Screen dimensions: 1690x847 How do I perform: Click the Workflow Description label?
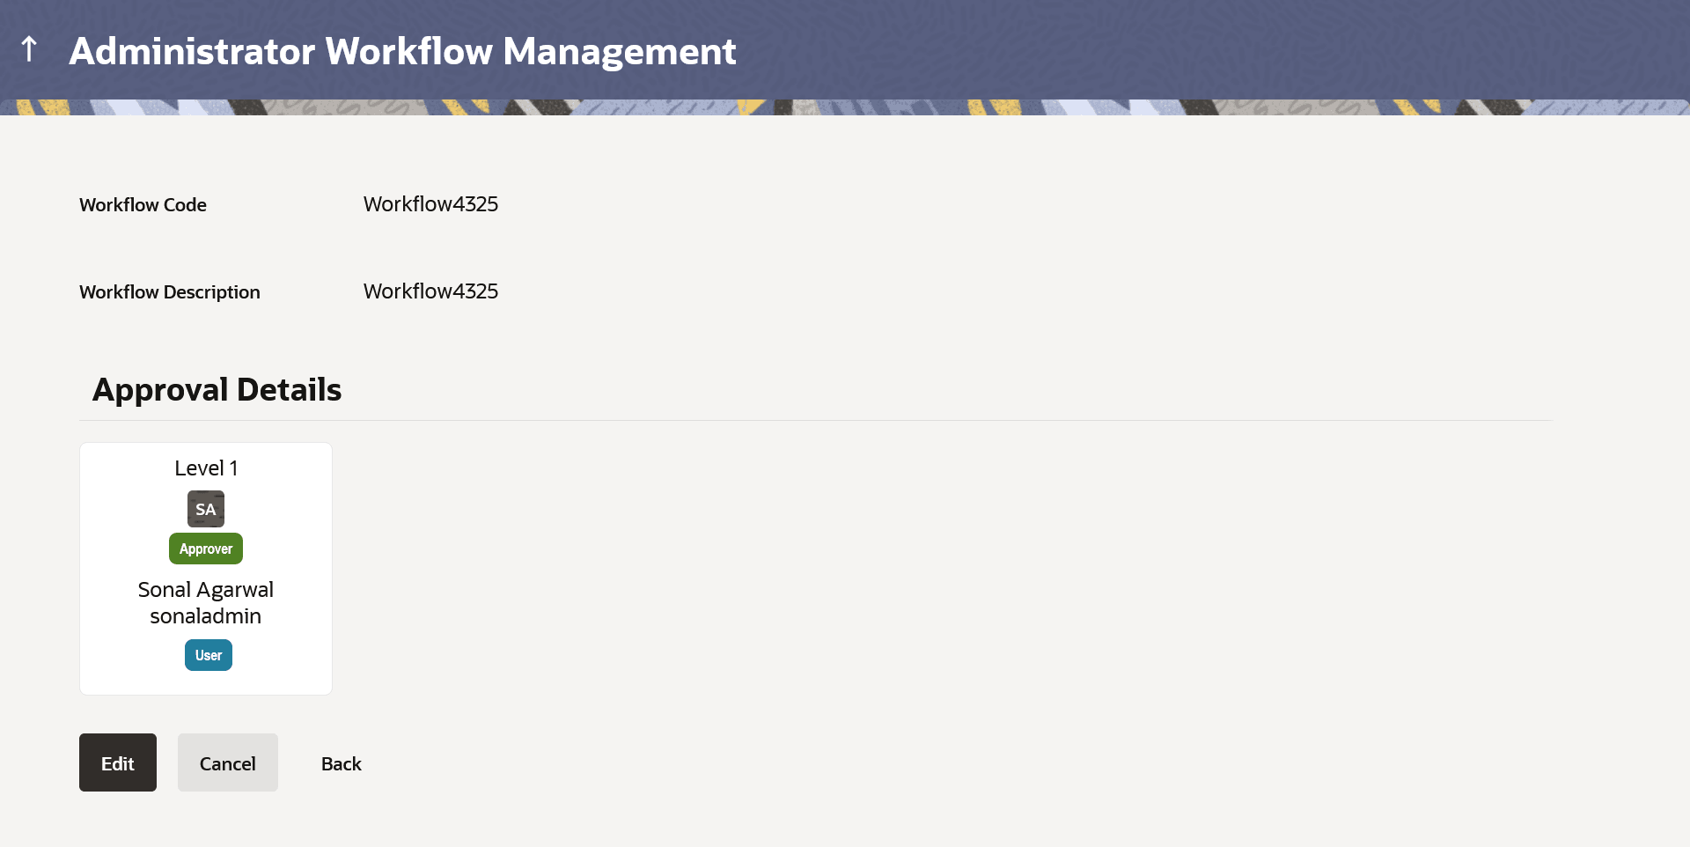pos(170,291)
